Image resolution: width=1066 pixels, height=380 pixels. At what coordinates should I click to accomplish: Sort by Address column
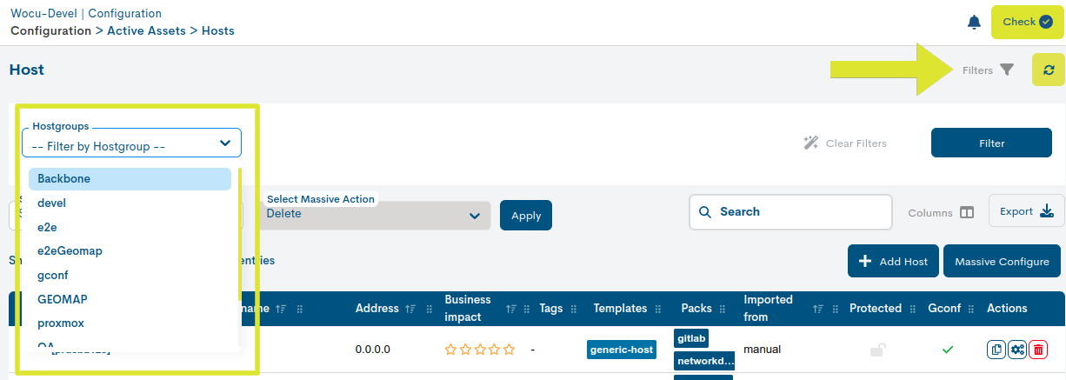click(x=410, y=309)
